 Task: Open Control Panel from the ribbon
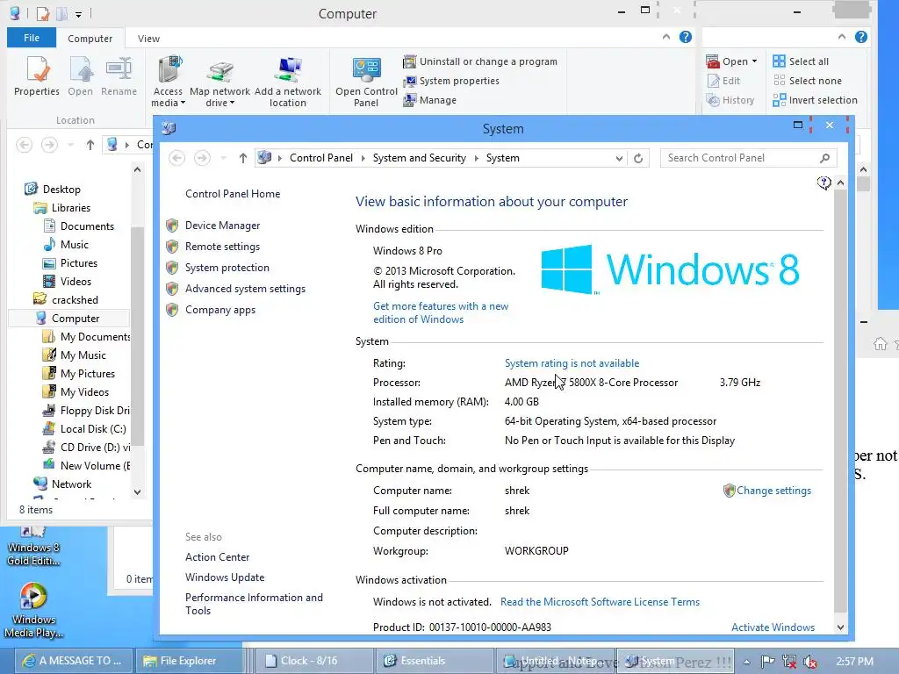pos(366,82)
